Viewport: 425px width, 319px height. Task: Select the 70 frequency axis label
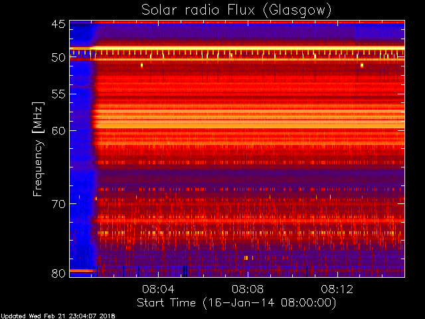[x=58, y=204]
